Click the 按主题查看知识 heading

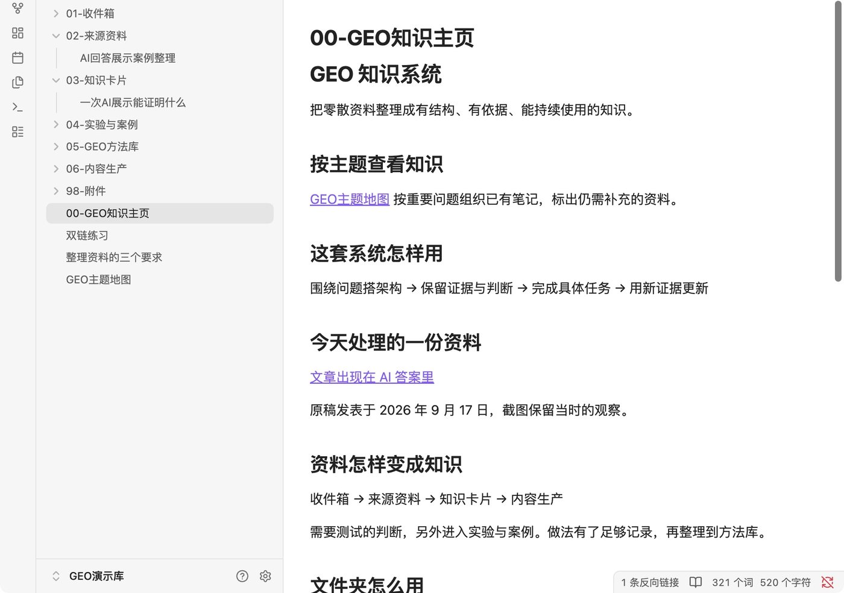376,164
